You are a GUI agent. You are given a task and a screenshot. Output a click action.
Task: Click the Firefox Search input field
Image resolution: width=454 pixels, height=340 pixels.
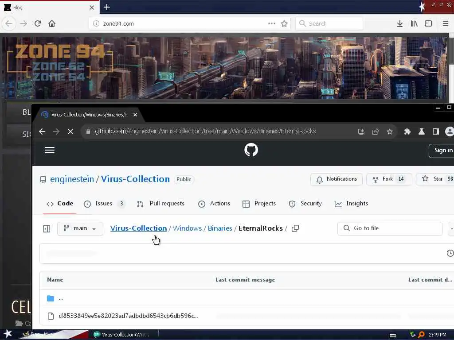[x=329, y=23]
